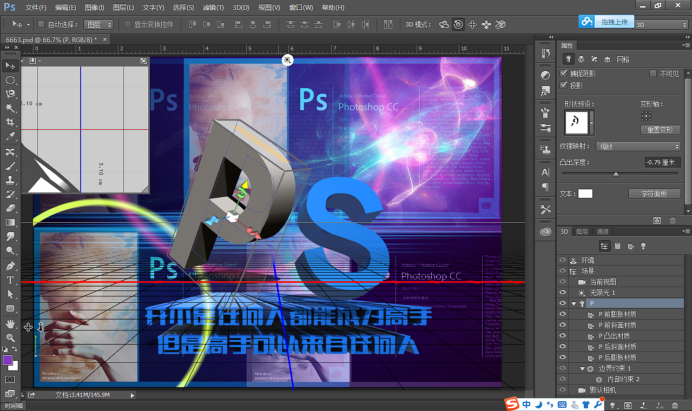This screenshot has height=411, width=692.
Task: Open the Styles (fx) panel icon
Action: coord(545,92)
